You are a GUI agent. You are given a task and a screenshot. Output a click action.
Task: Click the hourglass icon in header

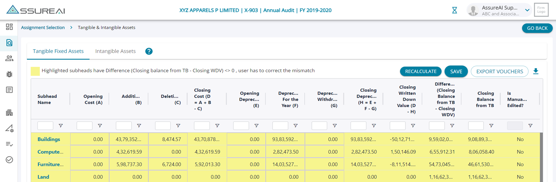click(x=455, y=10)
